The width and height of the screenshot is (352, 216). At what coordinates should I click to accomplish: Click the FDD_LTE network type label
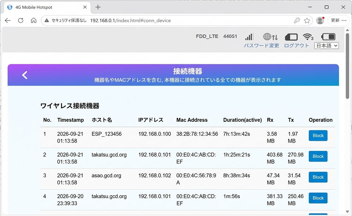tap(207, 36)
